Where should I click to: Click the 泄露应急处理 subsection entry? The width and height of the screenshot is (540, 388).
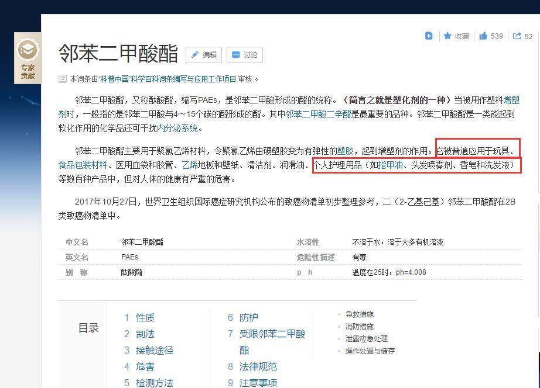click(x=366, y=339)
